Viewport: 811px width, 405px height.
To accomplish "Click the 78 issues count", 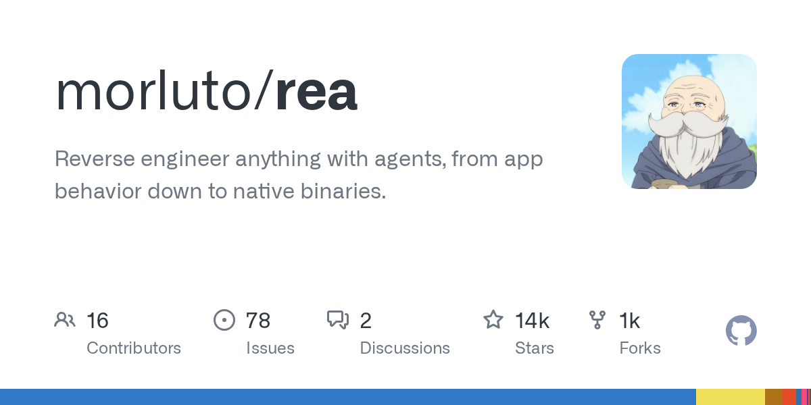I will click(259, 321).
